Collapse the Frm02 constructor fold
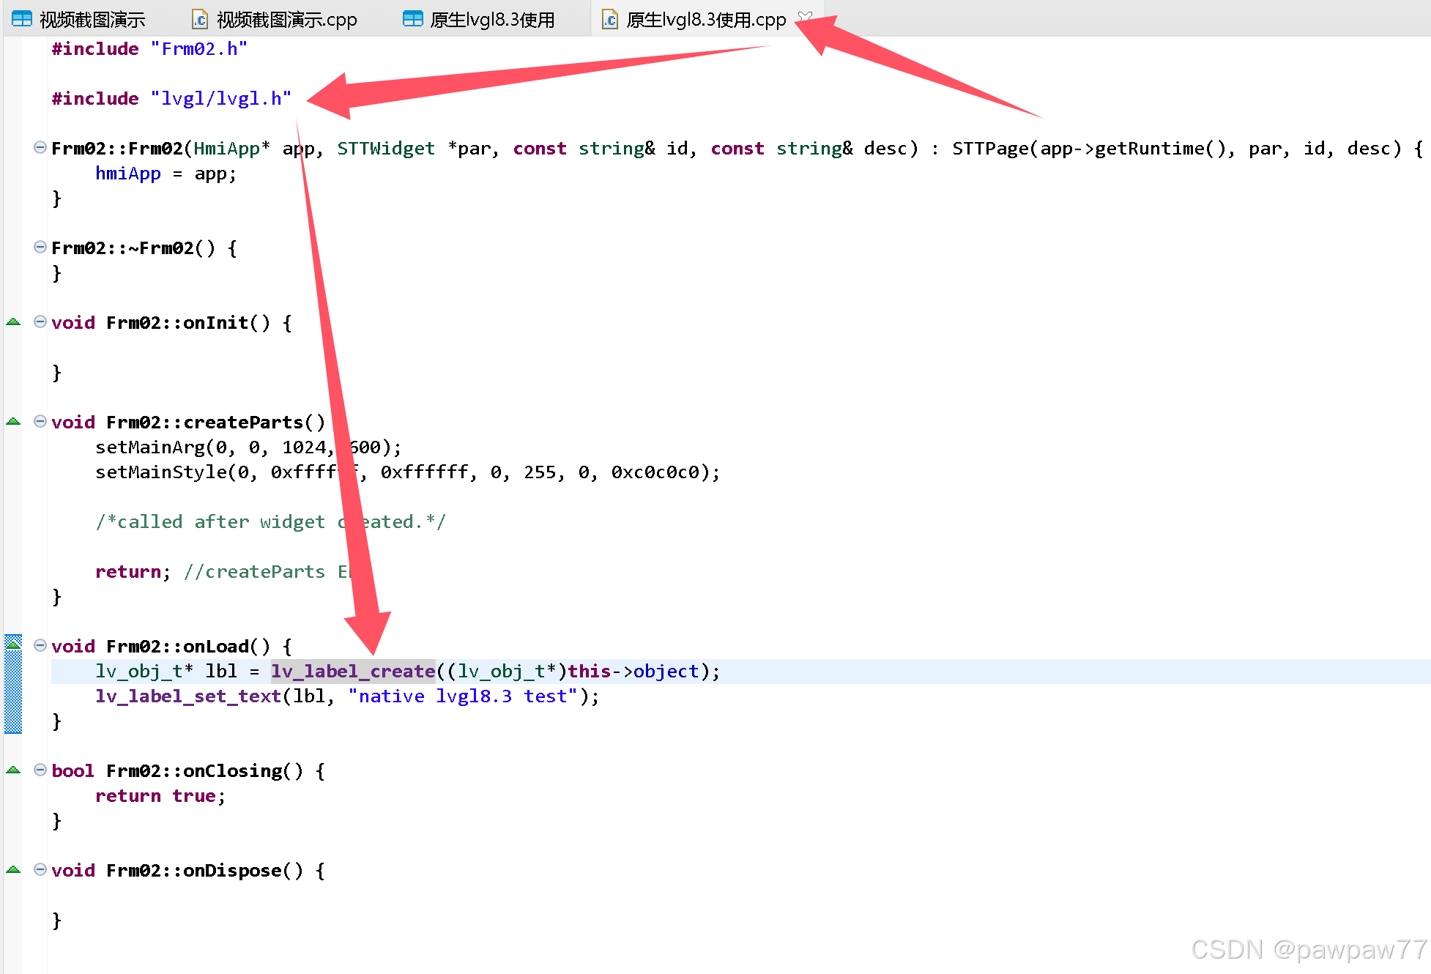This screenshot has width=1431, height=974. click(x=40, y=147)
